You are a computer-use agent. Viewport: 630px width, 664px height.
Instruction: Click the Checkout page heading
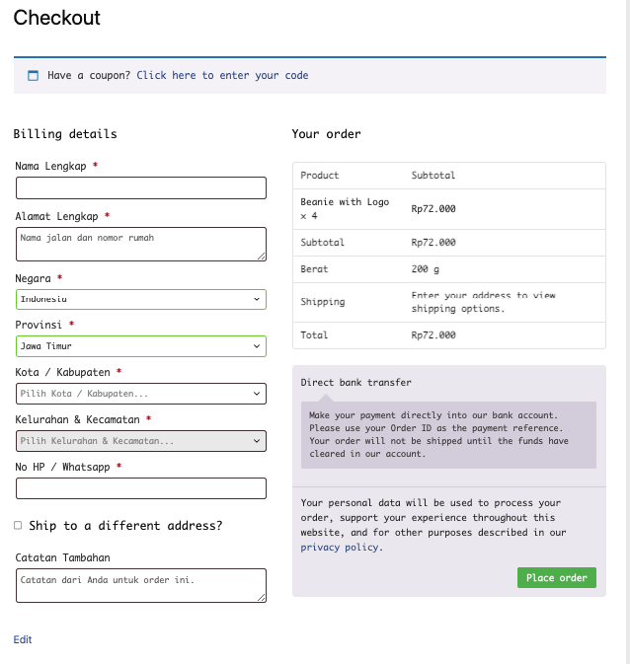click(x=57, y=18)
